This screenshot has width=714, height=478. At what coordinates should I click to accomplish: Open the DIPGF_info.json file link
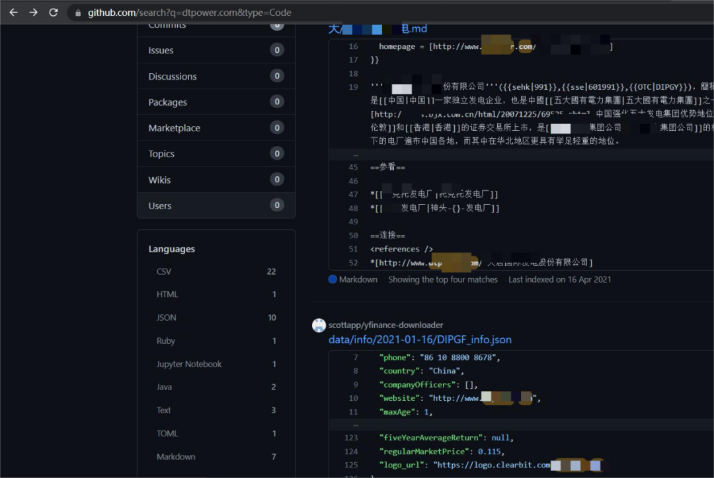coord(420,340)
